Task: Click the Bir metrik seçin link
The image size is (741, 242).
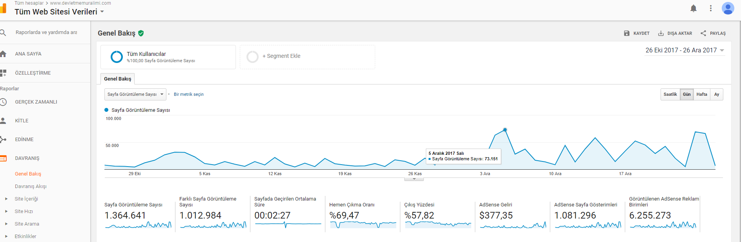Action: (189, 94)
